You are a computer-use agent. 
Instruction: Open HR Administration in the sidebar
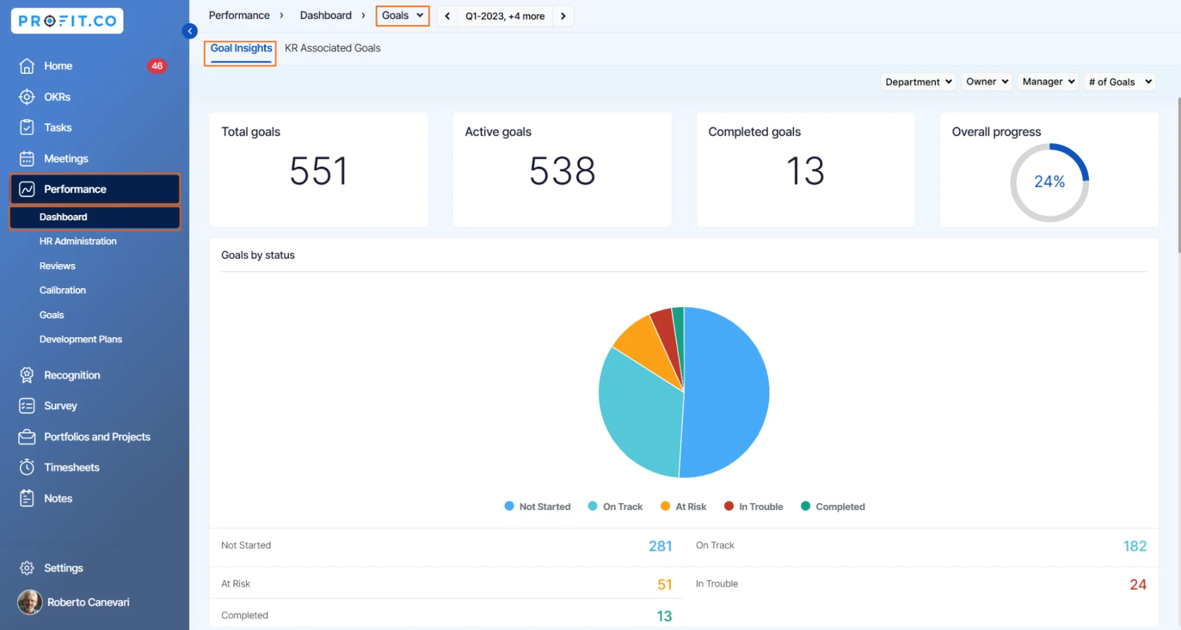pos(78,241)
